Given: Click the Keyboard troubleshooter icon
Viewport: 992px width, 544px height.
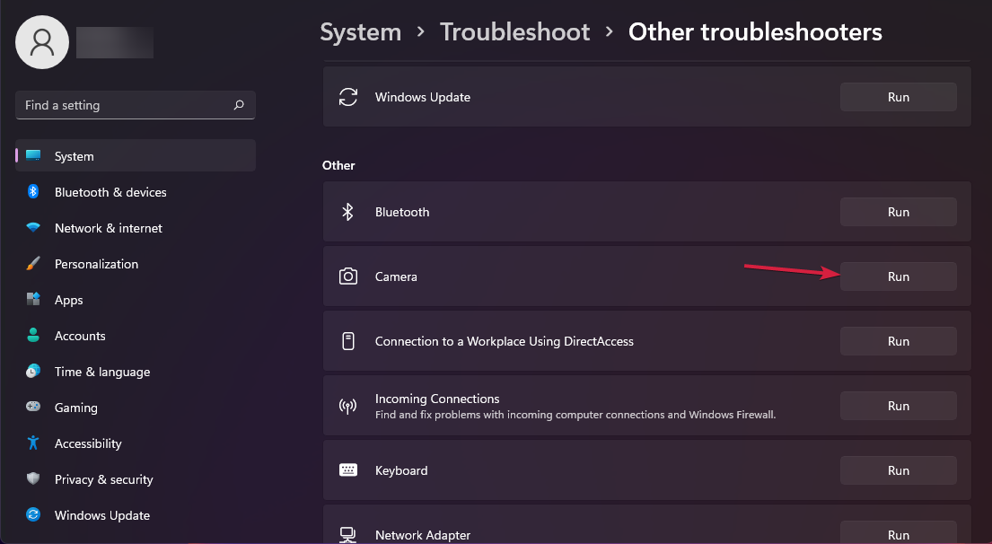Looking at the screenshot, I should 347,469.
